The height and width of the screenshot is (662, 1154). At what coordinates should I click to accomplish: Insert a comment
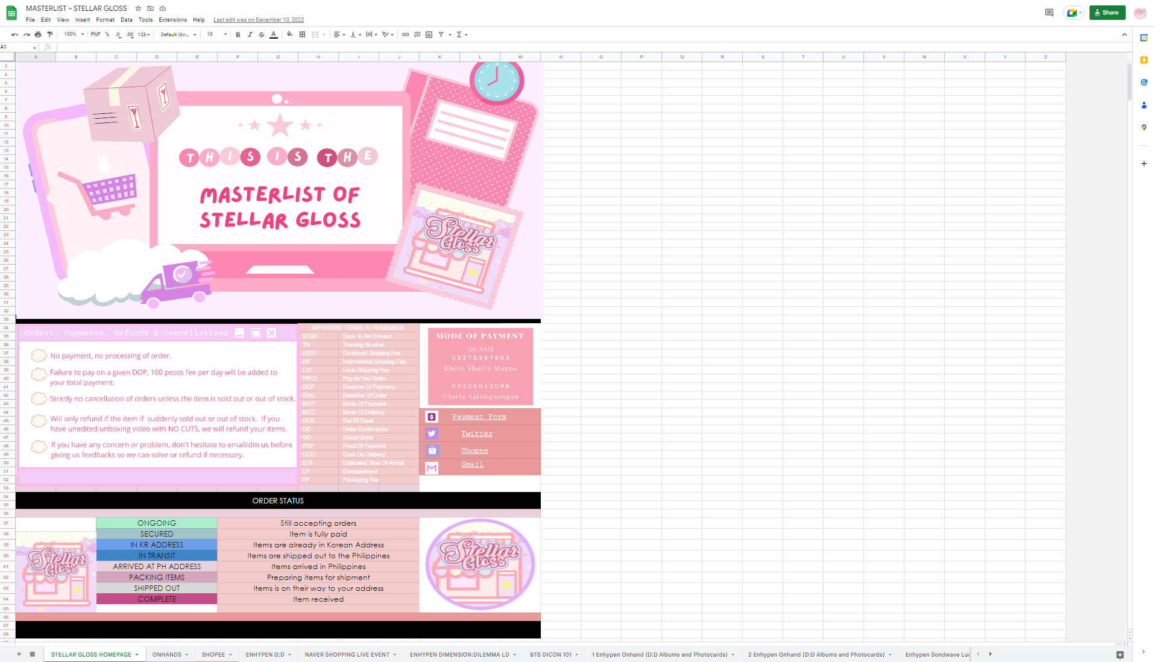coord(417,34)
